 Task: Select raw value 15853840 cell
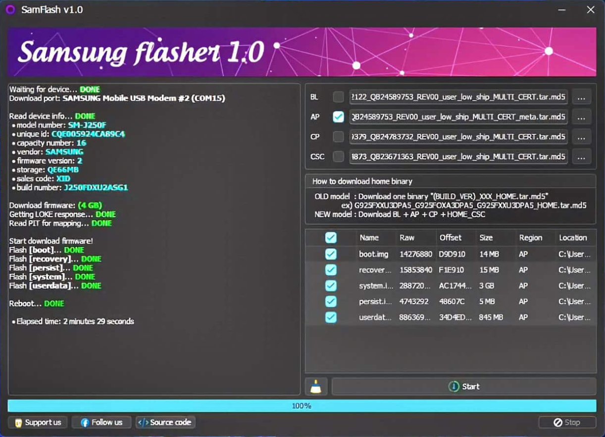pyautogui.click(x=416, y=270)
